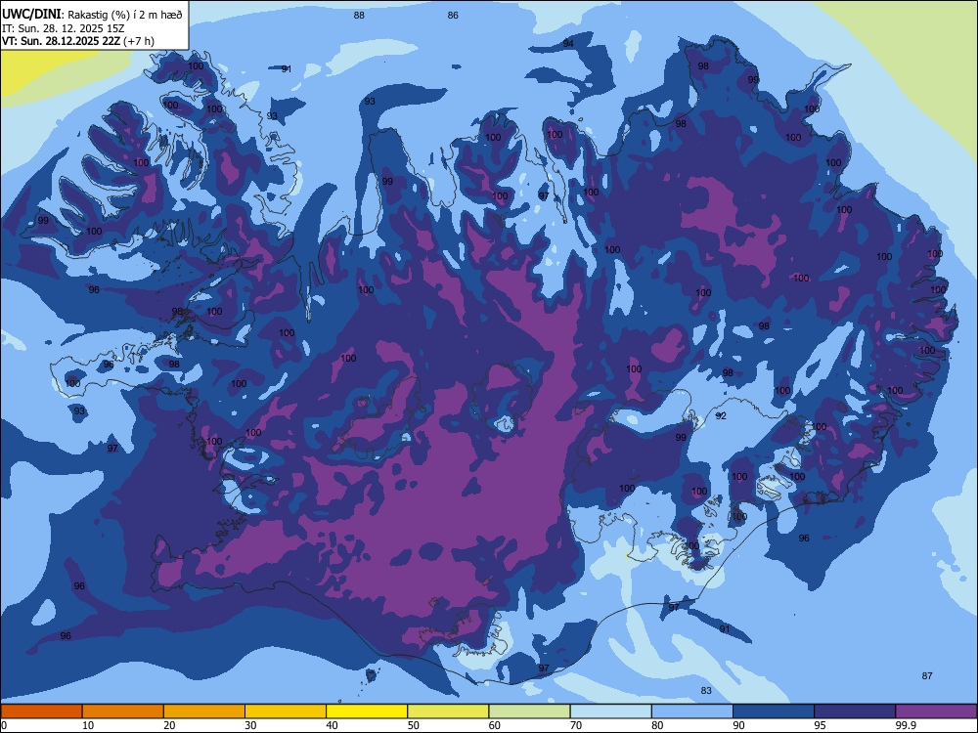Click the dark blue 90–95 legend swatch

[774, 711]
